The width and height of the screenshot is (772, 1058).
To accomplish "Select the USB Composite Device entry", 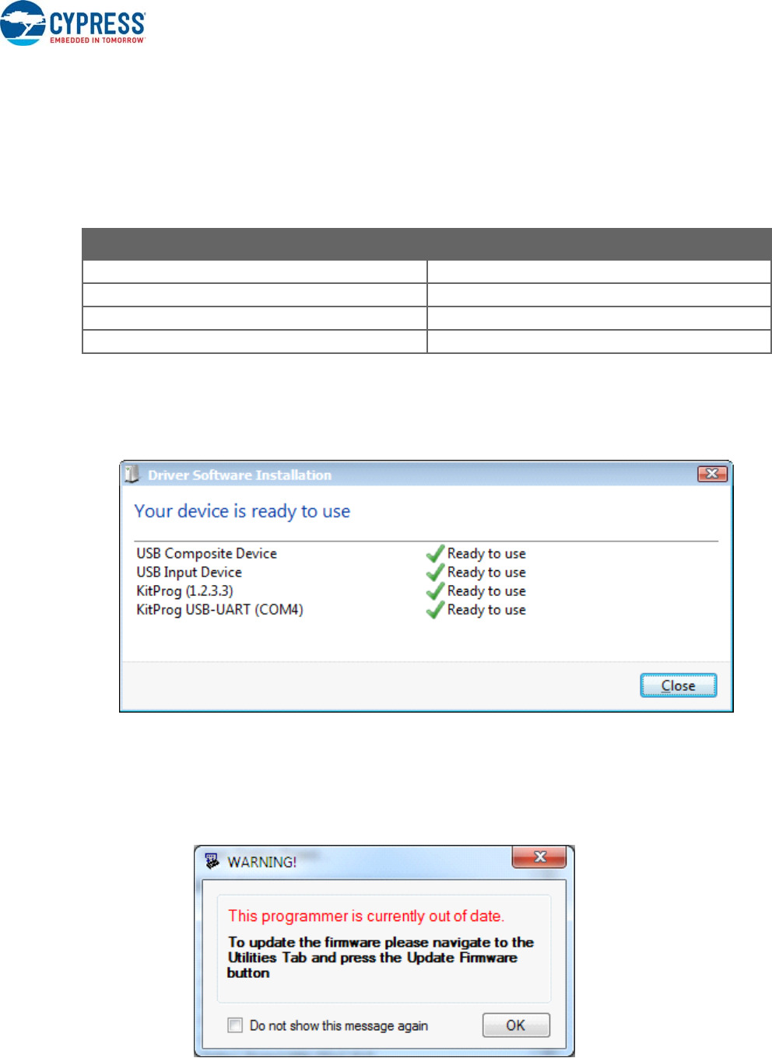I will 206,554.
